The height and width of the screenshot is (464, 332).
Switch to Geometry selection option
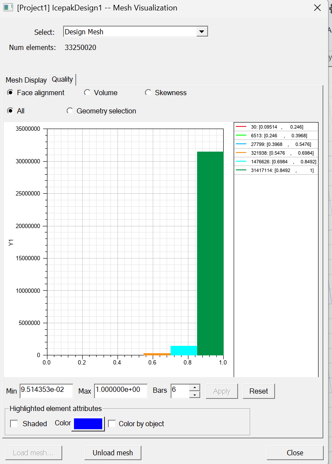tap(70, 111)
